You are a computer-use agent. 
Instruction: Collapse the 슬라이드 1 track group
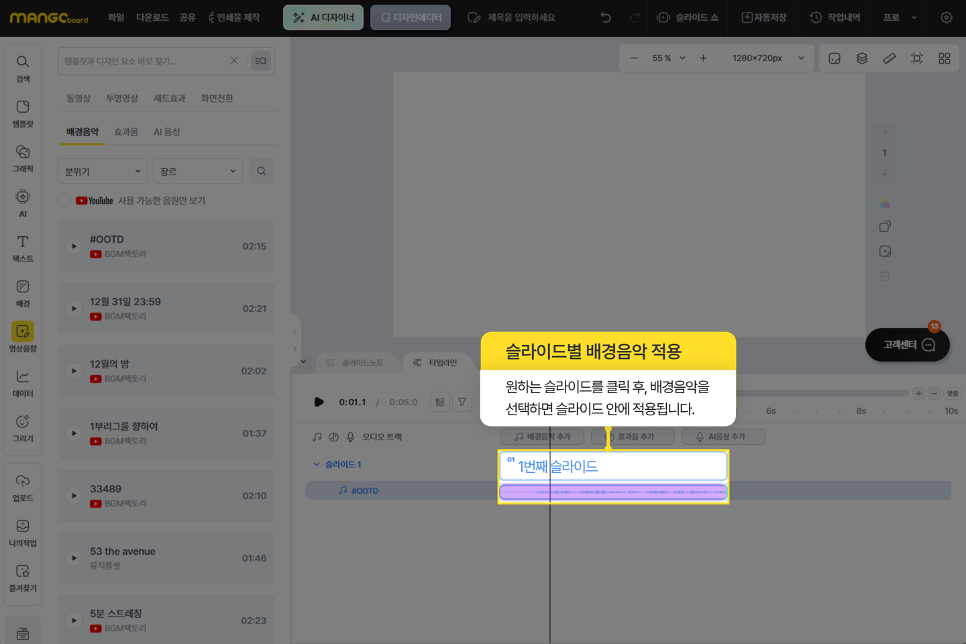click(x=317, y=464)
